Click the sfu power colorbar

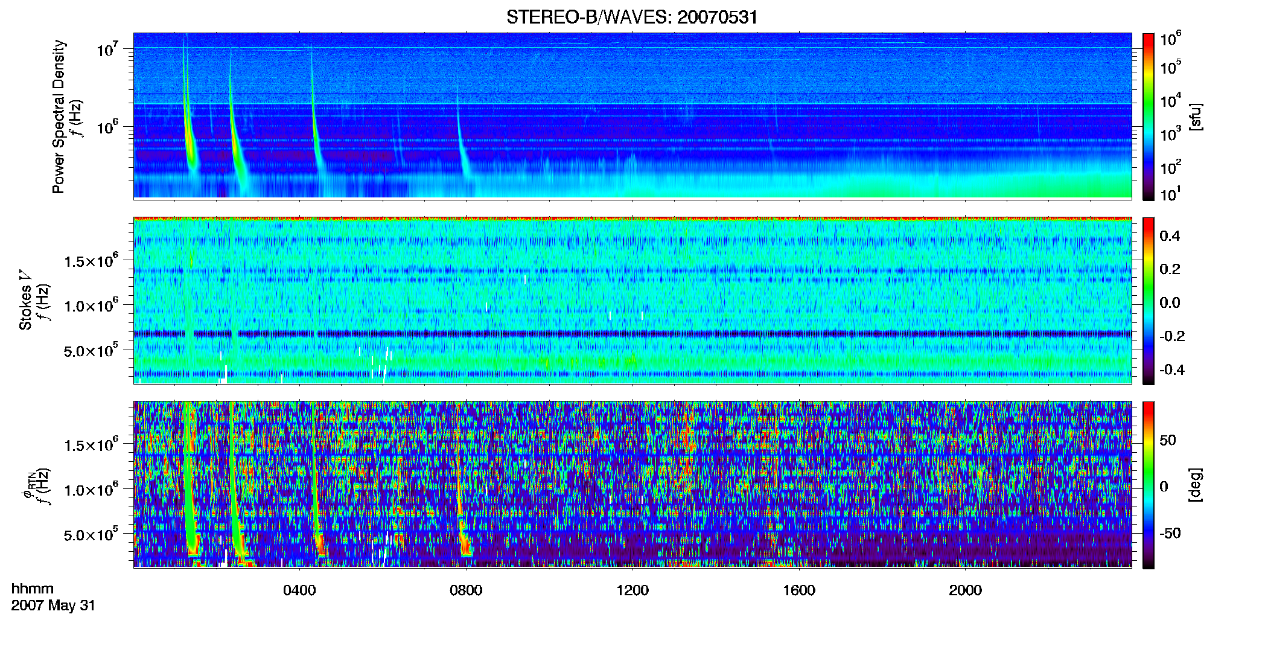coord(1149,117)
